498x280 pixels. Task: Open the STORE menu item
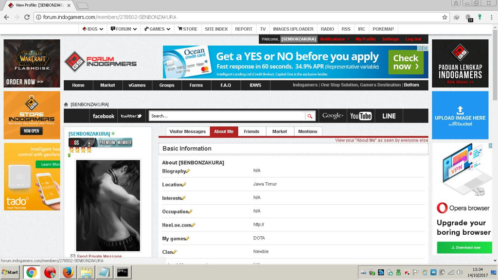(x=188, y=29)
